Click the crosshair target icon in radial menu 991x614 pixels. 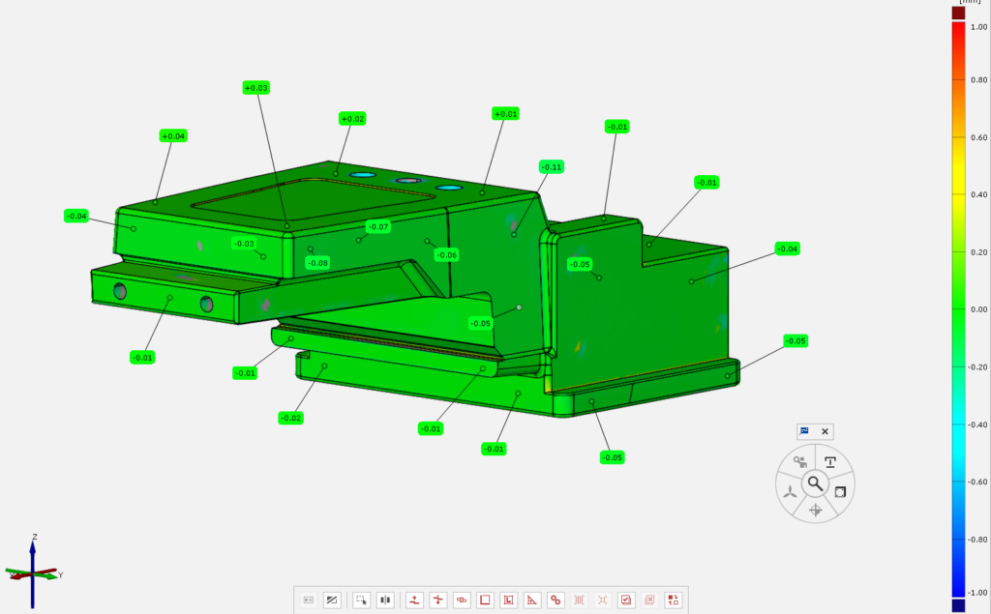pos(815,510)
